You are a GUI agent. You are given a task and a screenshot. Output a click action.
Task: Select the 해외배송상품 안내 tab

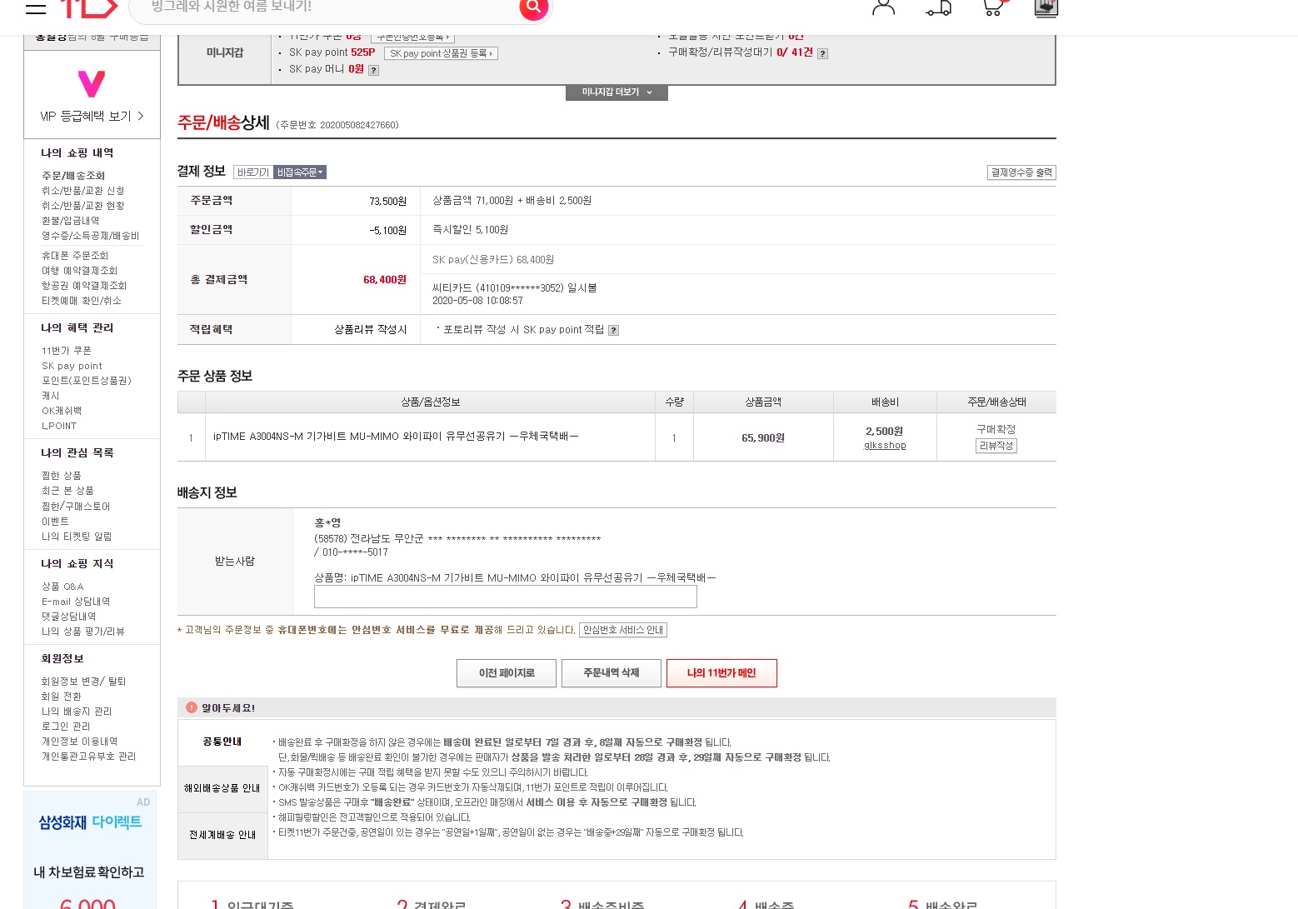222,788
